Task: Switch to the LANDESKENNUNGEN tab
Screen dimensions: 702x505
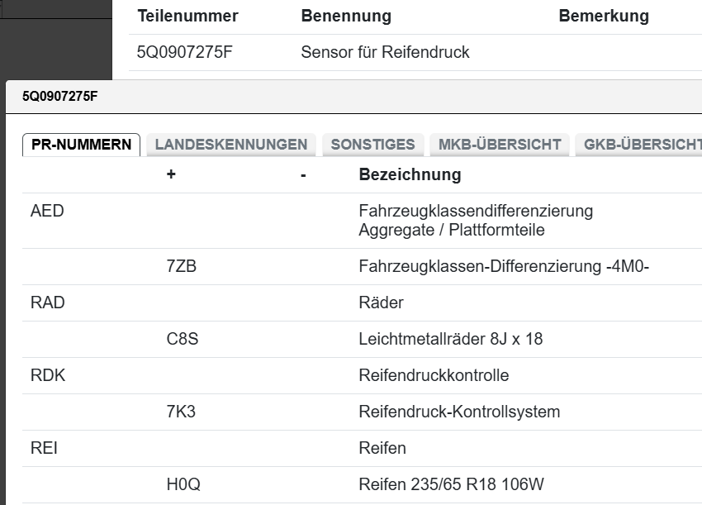Action: pos(231,145)
